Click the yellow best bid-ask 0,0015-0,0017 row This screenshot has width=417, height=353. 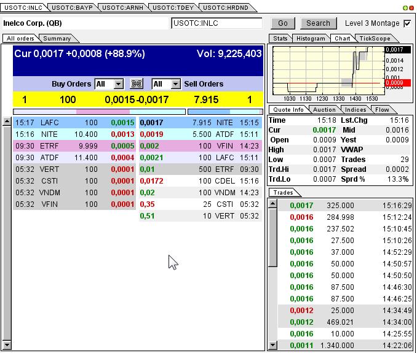tap(138, 99)
